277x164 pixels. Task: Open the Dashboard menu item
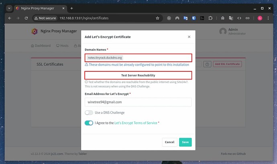point(41,46)
